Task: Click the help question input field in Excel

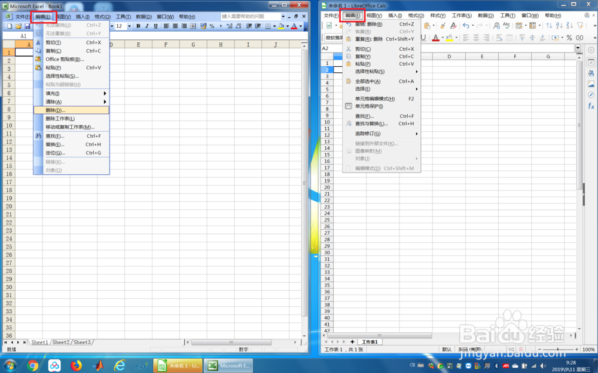Action: (251, 16)
